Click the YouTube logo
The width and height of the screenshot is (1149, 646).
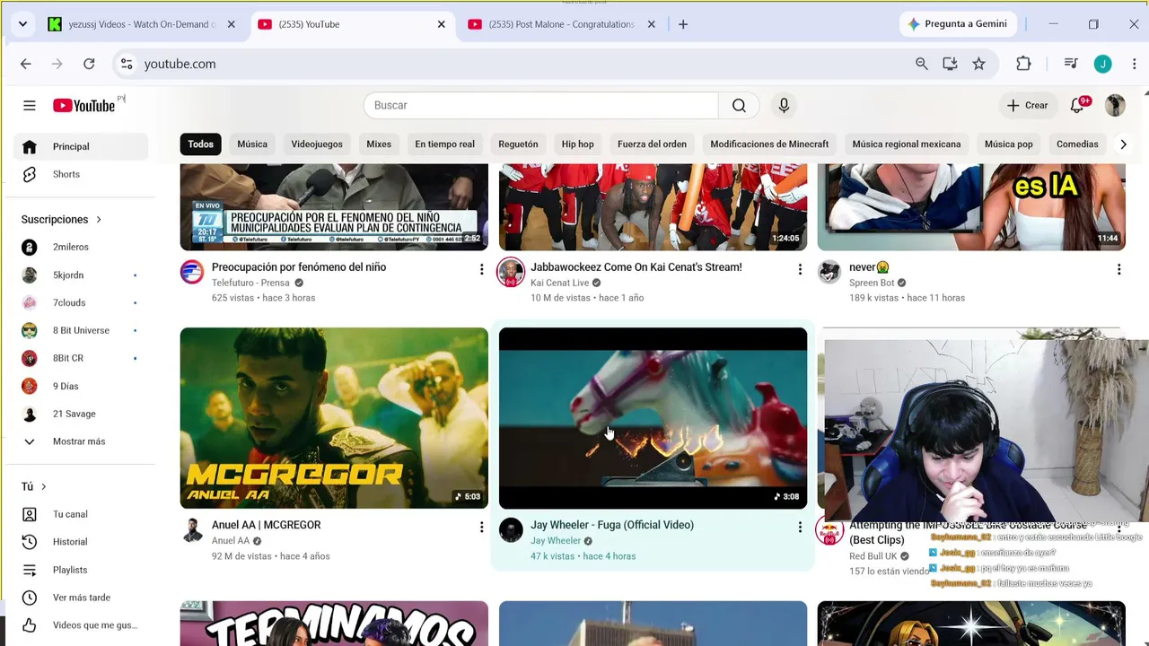83,106
